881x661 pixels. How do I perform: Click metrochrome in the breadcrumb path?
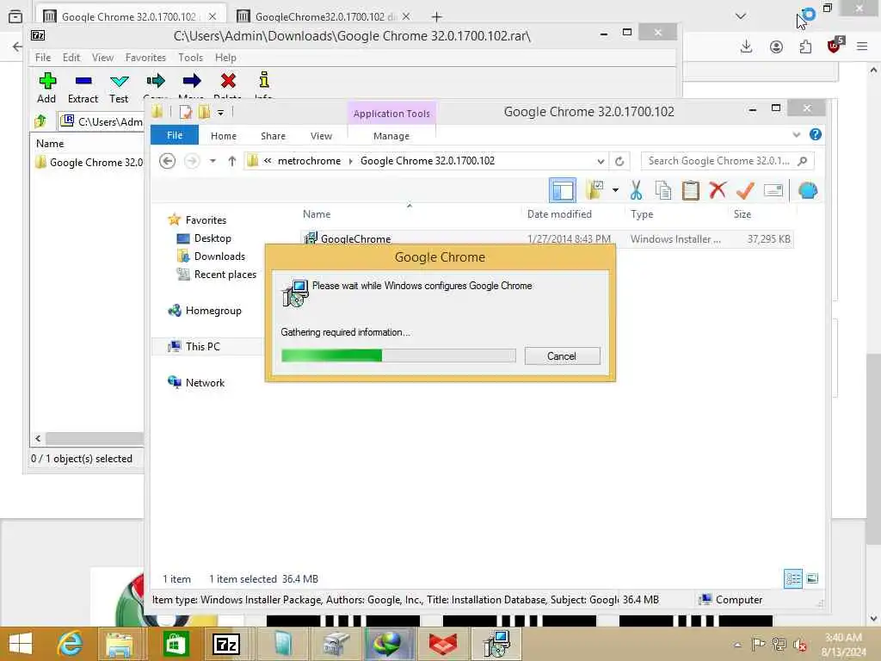pos(309,161)
